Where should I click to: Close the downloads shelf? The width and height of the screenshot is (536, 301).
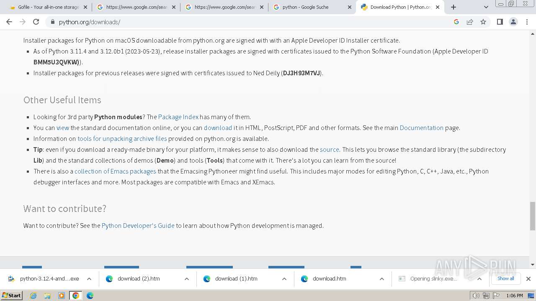(528, 279)
